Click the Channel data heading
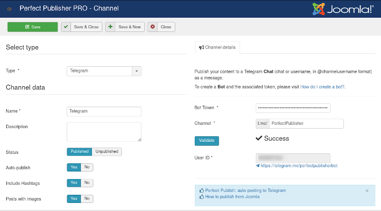This screenshot has height=211, width=381. pos(26,87)
